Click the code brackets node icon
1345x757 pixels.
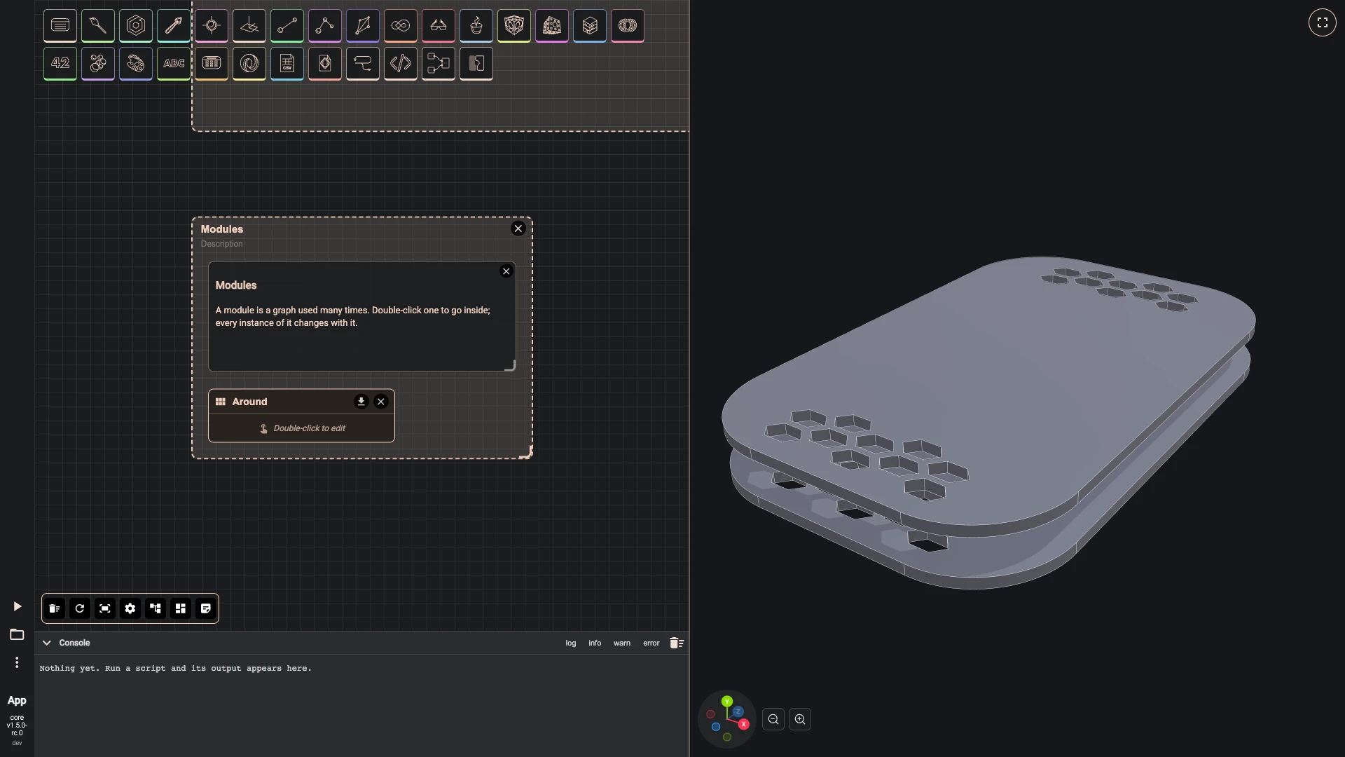click(401, 63)
